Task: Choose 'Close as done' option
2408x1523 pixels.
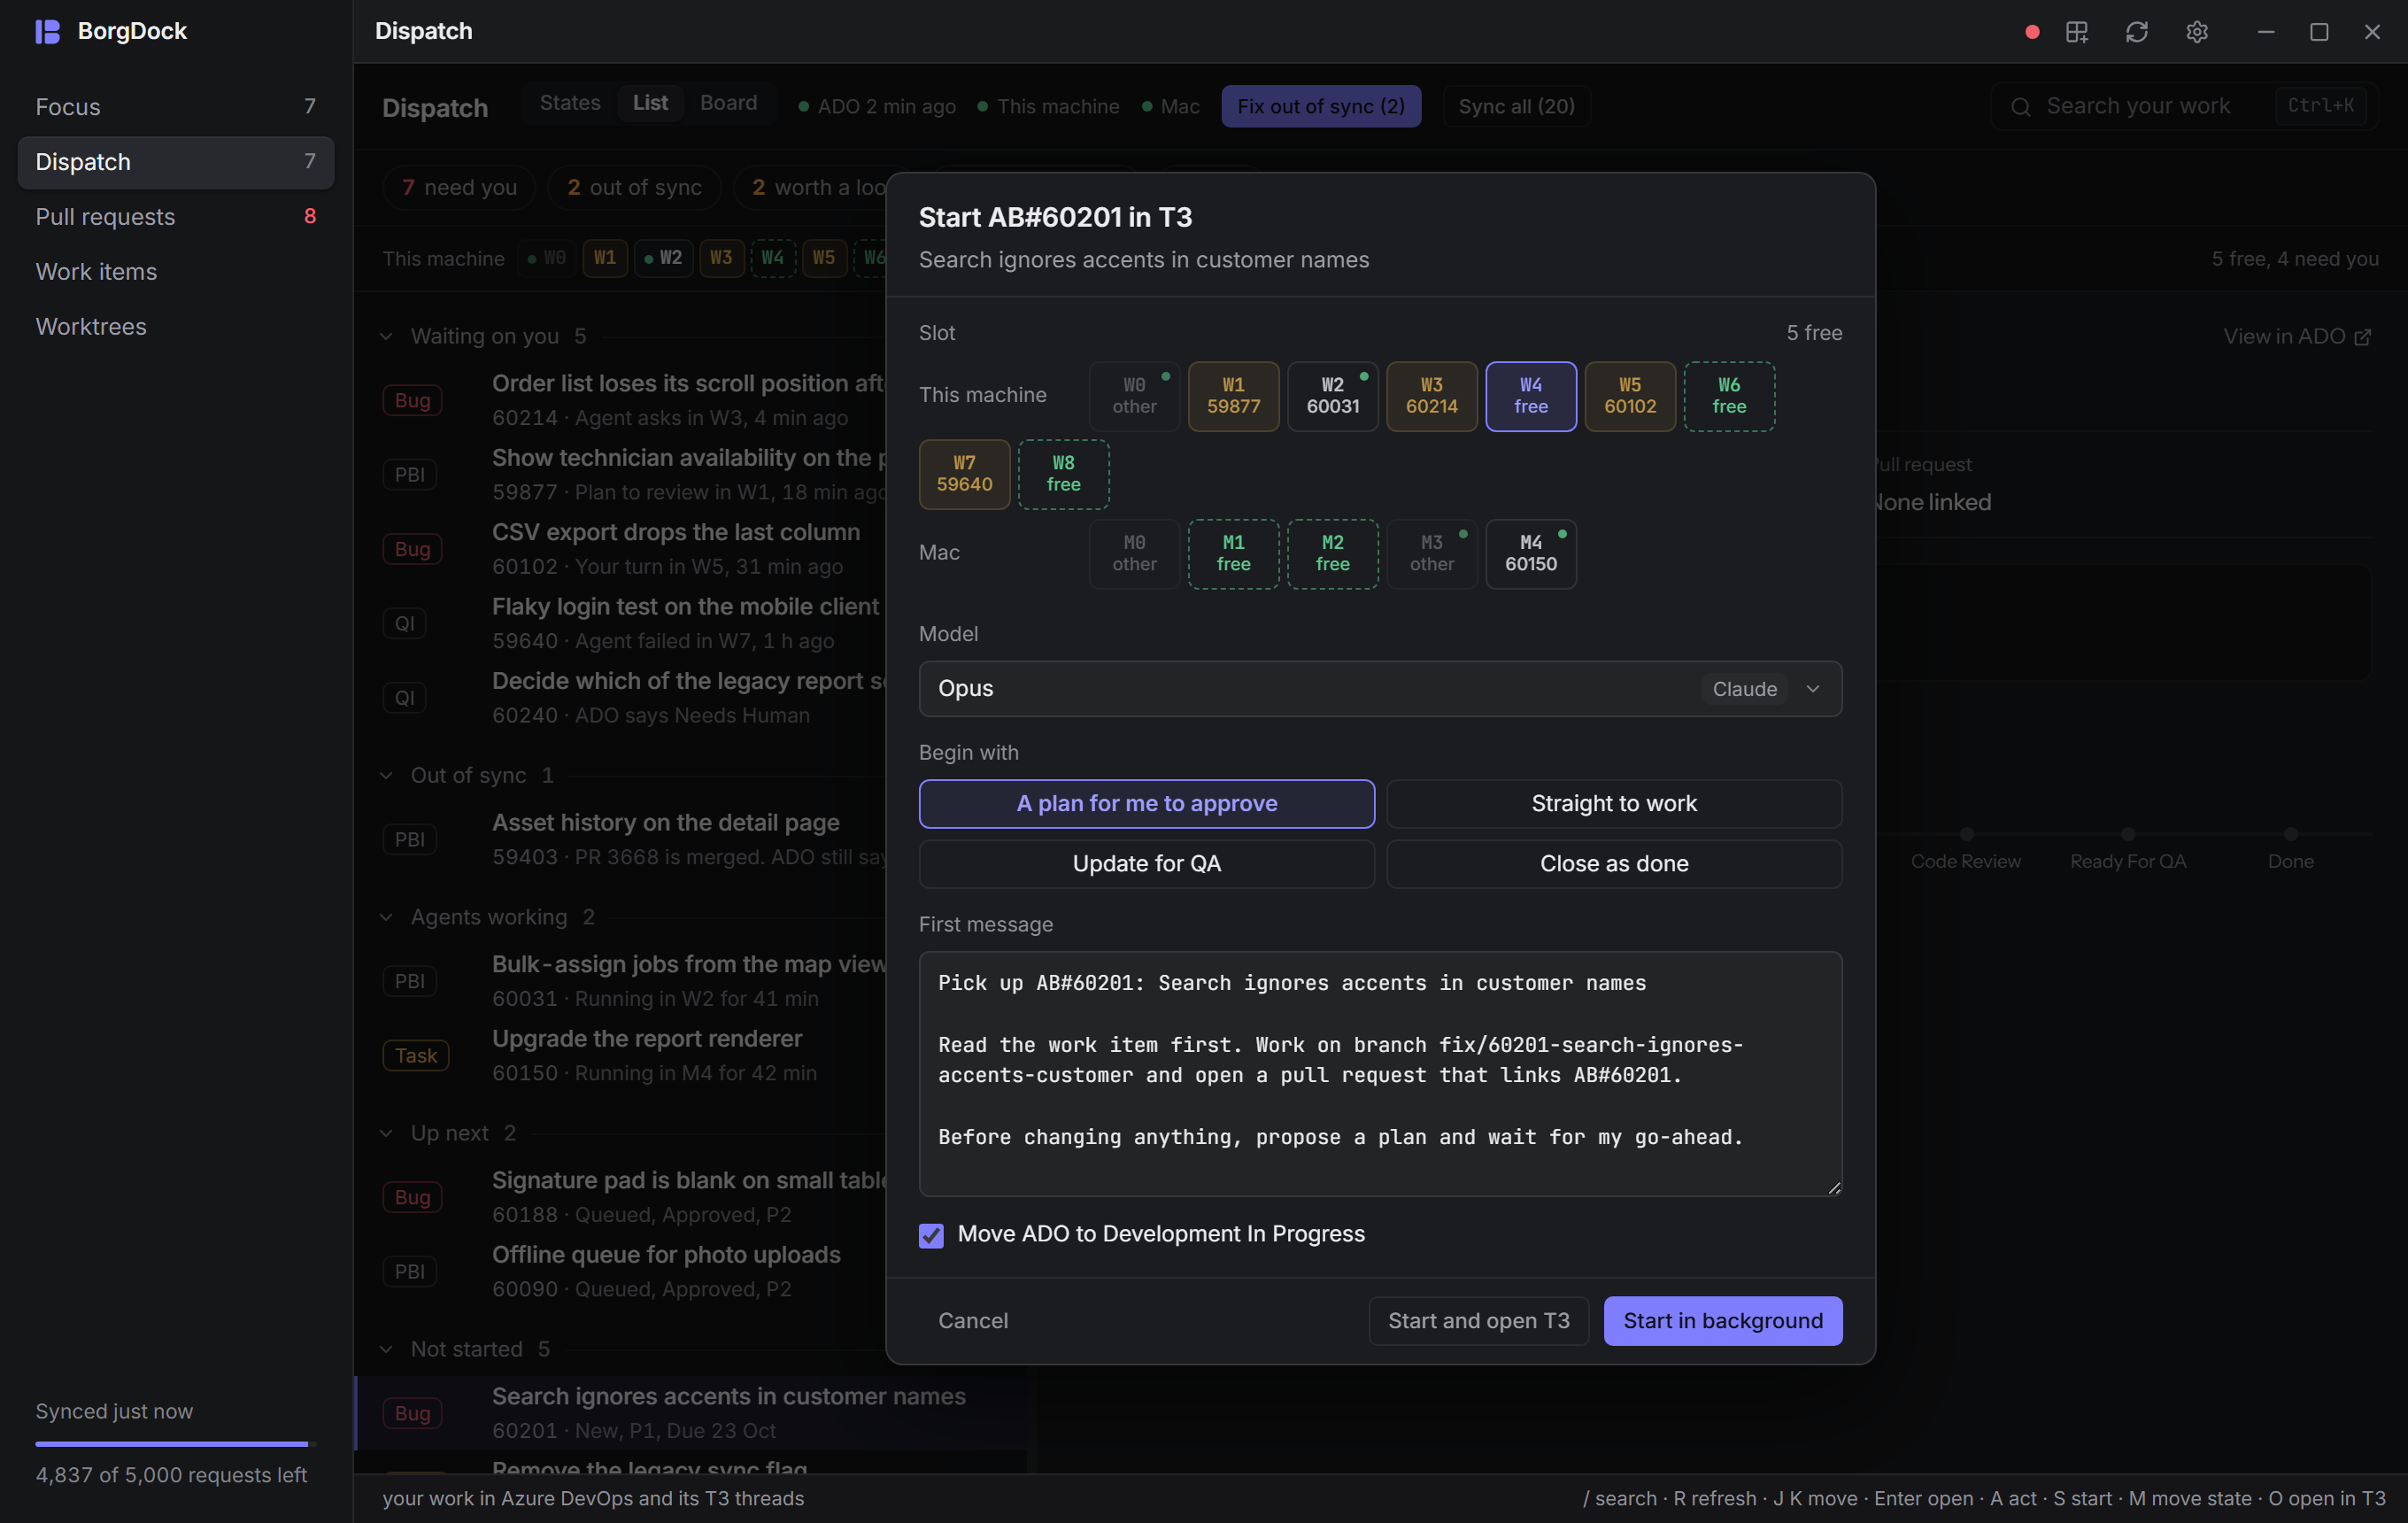Action: (x=1613, y=863)
